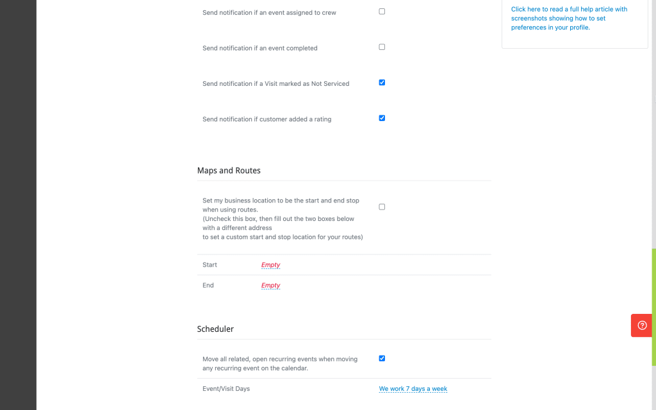Viewport: 656px width, 410px height.
Task: Click the Empty link beside Start
Action: 270,265
